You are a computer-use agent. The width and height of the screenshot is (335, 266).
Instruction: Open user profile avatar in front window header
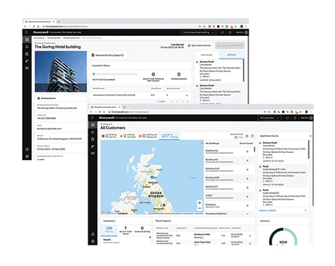pos(311,118)
